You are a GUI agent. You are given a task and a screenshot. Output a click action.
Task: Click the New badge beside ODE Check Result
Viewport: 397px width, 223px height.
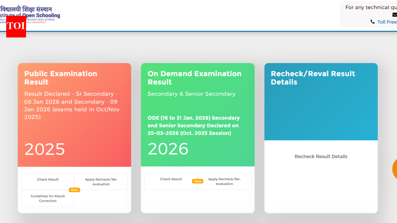click(198, 181)
